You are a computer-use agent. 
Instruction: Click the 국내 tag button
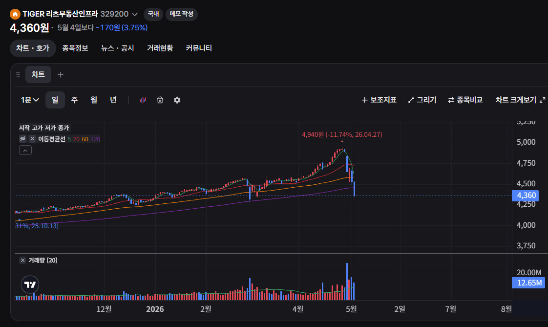[x=153, y=14]
